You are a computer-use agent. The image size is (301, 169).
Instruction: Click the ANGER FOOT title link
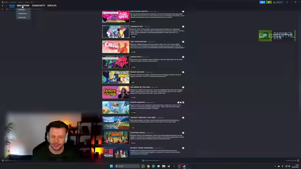(136, 57)
